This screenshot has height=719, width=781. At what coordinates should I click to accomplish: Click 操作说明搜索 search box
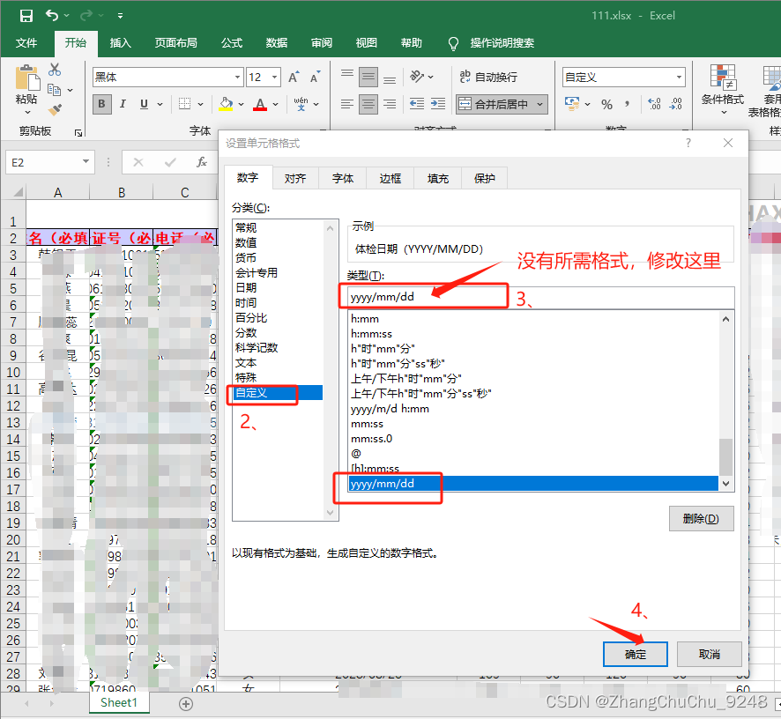[x=502, y=43]
